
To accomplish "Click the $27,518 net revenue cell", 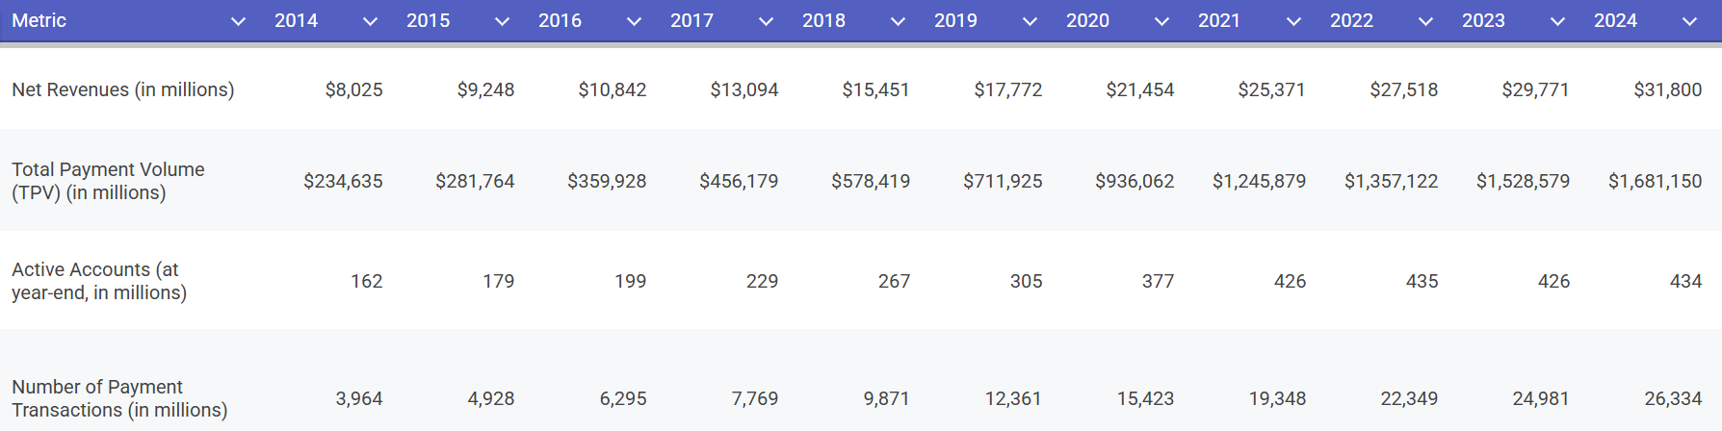I will [1403, 89].
